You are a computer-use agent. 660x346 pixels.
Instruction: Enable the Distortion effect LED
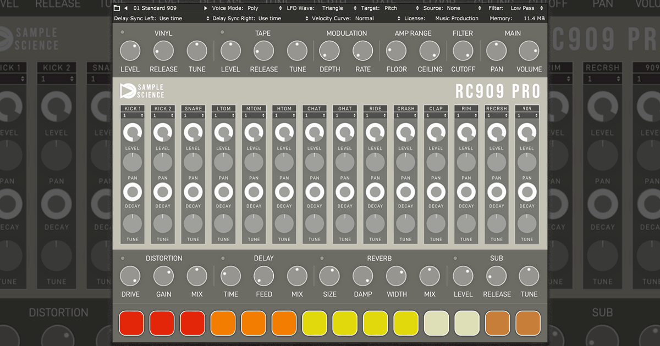(122, 258)
